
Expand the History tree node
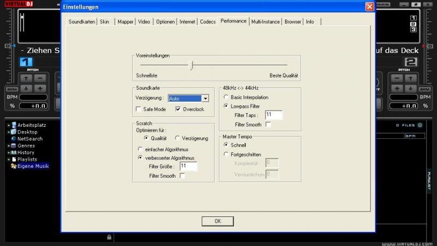click(x=8, y=153)
